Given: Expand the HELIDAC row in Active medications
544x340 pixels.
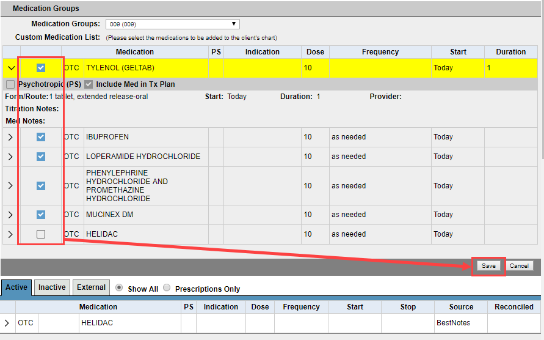Looking at the screenshot, I should pyautogui.click(x=7, y=323).
